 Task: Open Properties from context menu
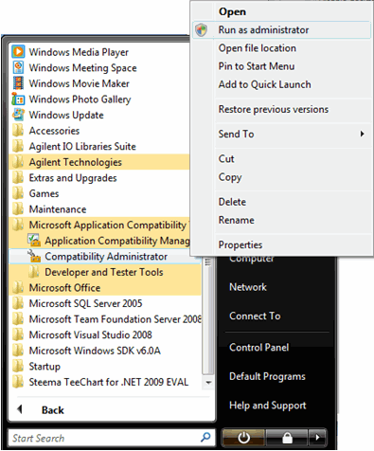pos(240,244)
